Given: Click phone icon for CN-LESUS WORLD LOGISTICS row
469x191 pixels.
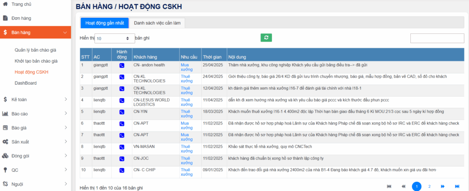Looking at the screenshot, I should point(121,100).
